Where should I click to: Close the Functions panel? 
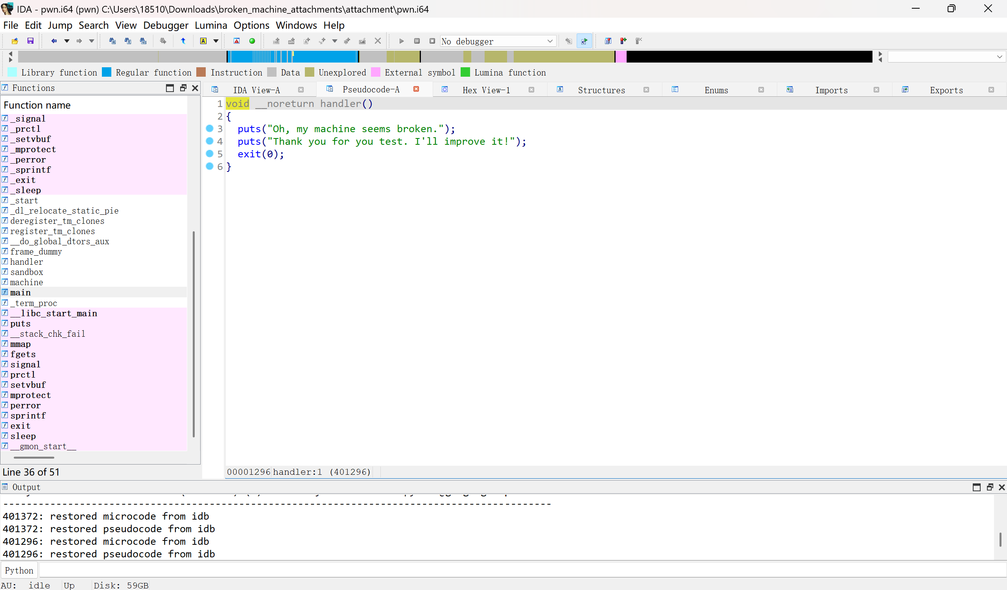coord(195,88)
